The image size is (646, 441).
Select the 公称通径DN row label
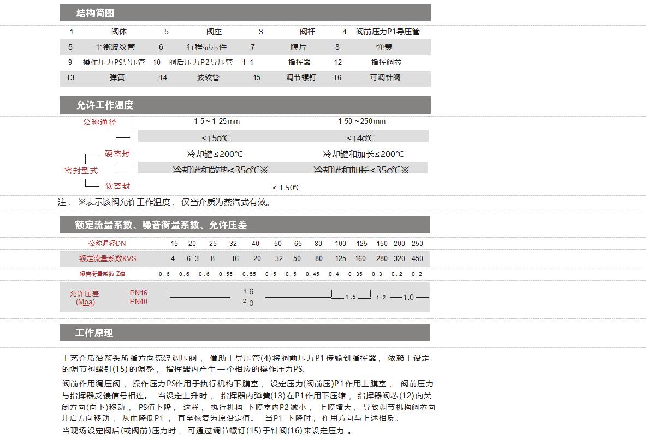107,243
